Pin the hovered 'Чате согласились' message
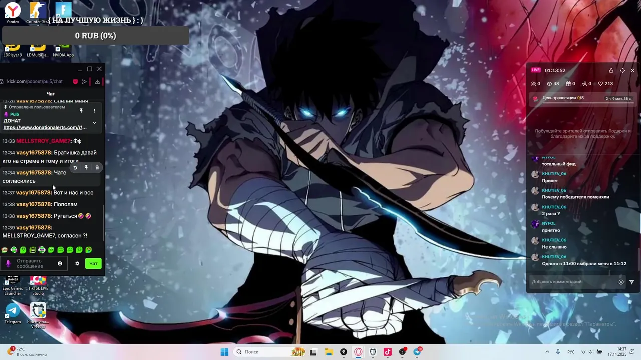 click(86, 168)
